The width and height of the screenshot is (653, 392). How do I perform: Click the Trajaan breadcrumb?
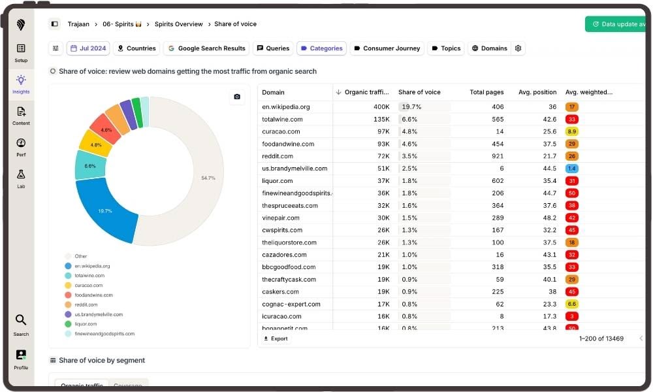click(x=78, y=24)
